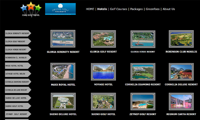Open the Gloria Verde Resort photo thumbnail
Viewport: 200px width, 120px height.
pos(143,39)
